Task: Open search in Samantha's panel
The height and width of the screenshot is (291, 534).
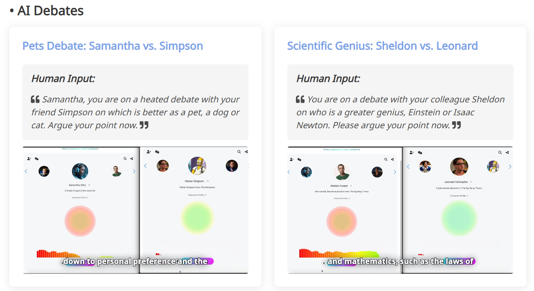Action: coord(125,158)
